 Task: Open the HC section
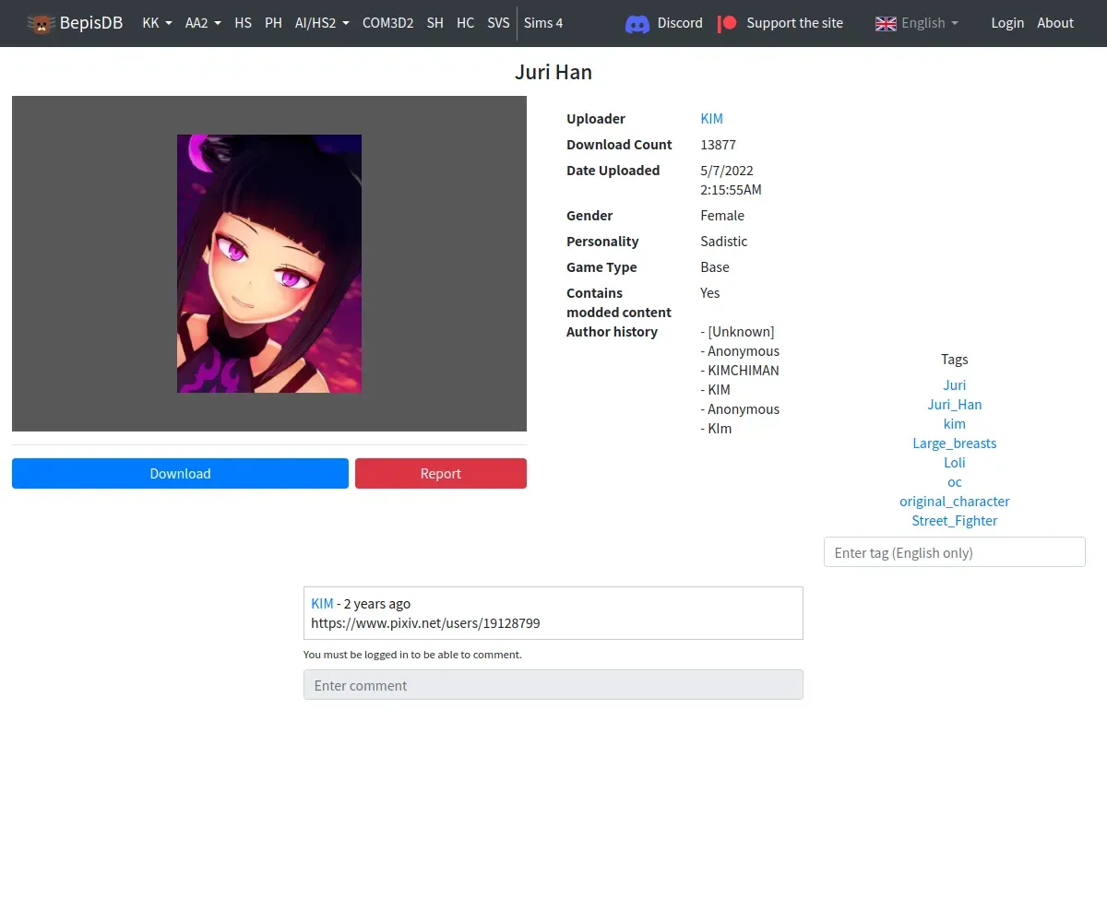(x=466, y=23)
